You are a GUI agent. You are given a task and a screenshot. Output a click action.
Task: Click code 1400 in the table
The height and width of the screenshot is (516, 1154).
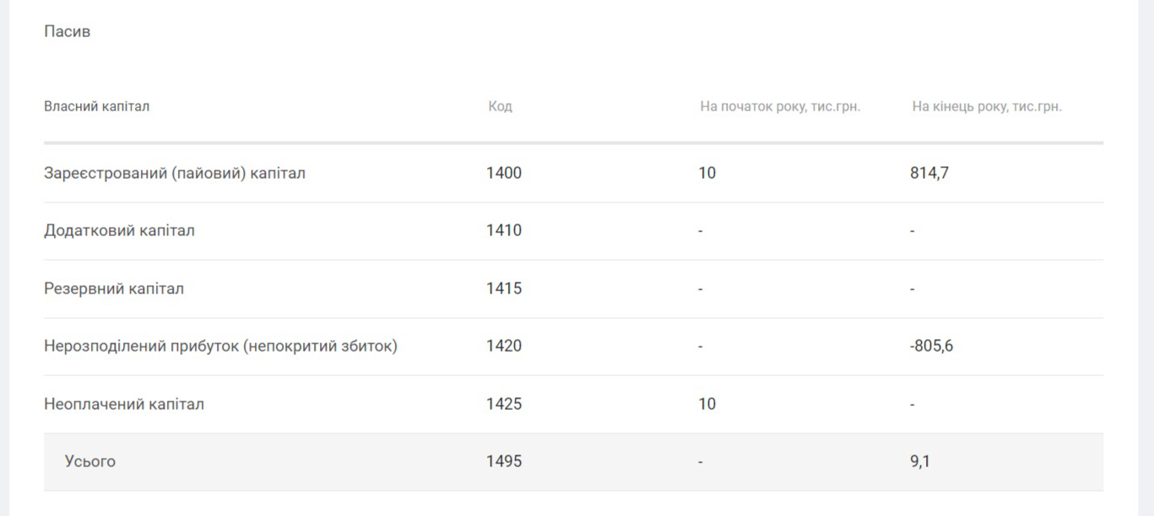pyautogui.click(x=504, y=174)
